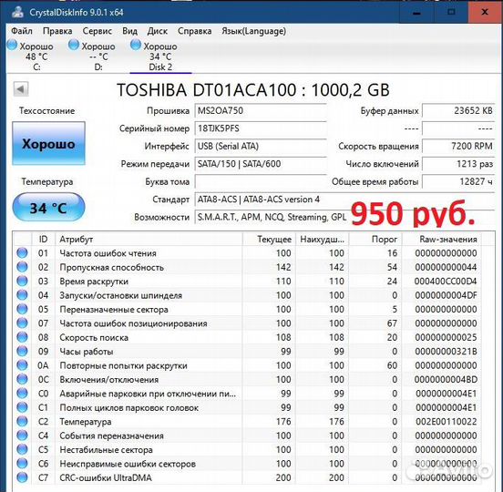The image size is (503, 492).
Task: Select the Частота ошибок чтения attribute name
Action: 108,253
